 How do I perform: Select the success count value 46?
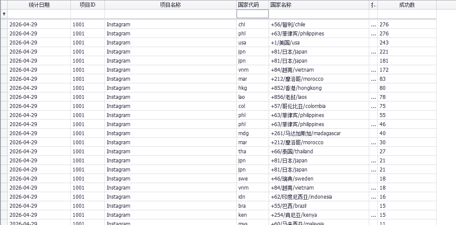407,124
